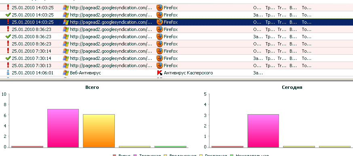Select the 25.01.2010 14:06:01 timestamp
Image resolution: width=353 pixels, height=156 pixels.
click(33, 73)
